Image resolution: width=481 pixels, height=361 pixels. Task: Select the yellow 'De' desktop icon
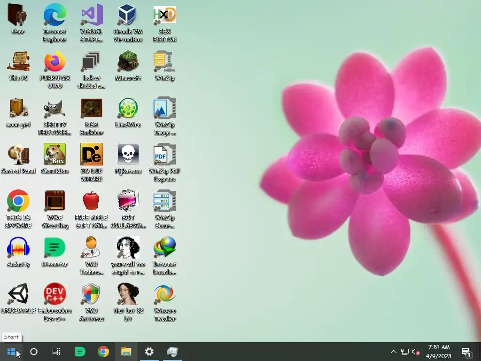coord(91,154)
